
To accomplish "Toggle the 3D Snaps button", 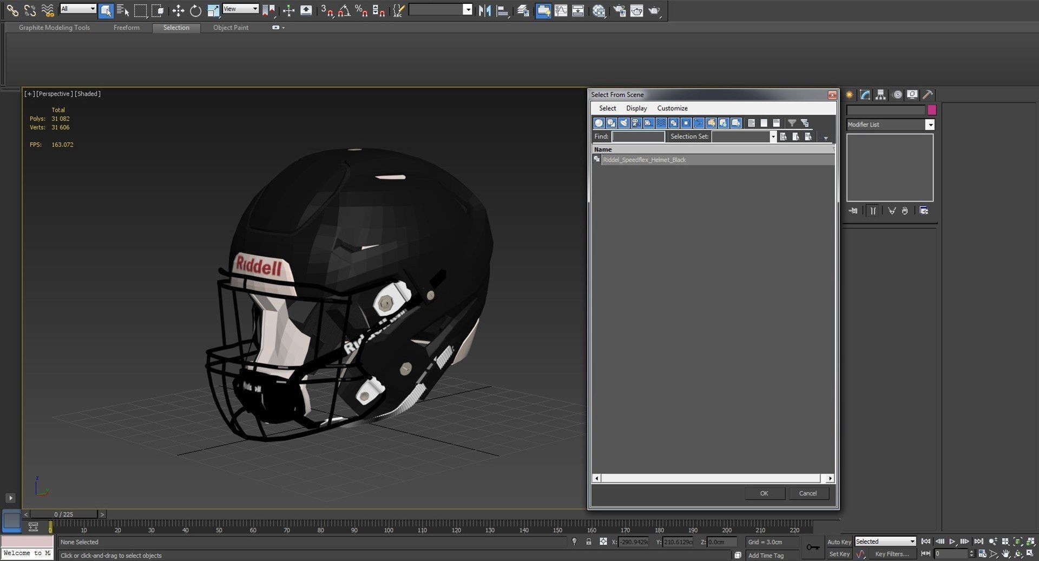I will (327, 10).
